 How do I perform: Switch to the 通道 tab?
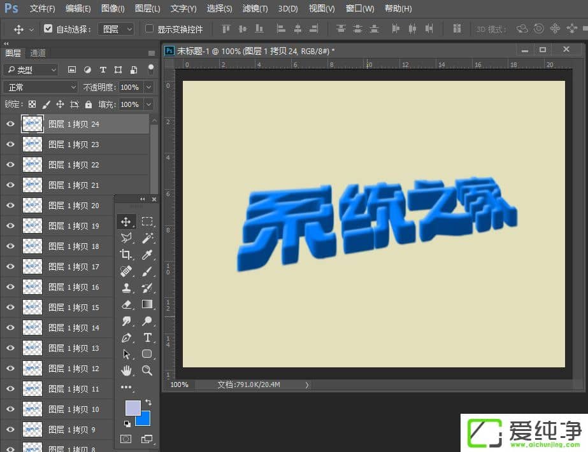(x=38, y=53)
